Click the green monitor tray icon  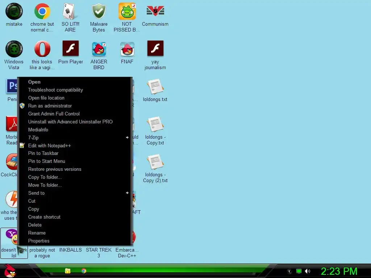[x=299, y=271]
